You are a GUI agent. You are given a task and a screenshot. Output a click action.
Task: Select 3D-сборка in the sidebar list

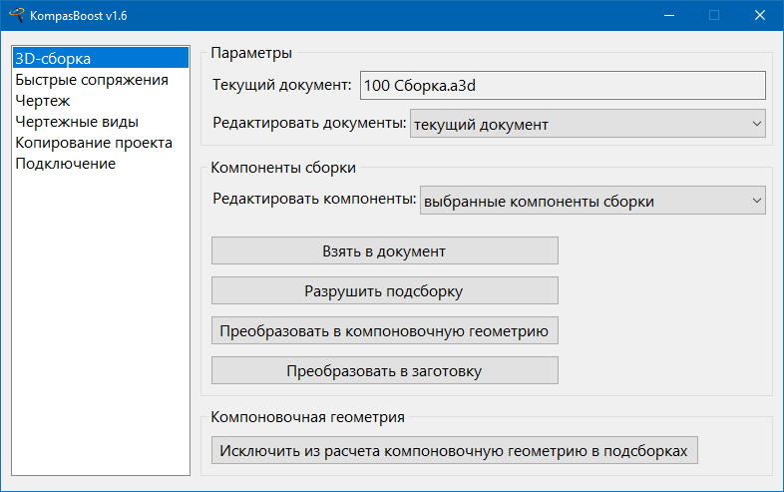[53, 59]
